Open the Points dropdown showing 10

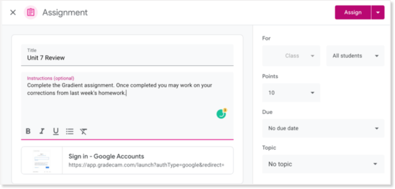coord(291,93)
